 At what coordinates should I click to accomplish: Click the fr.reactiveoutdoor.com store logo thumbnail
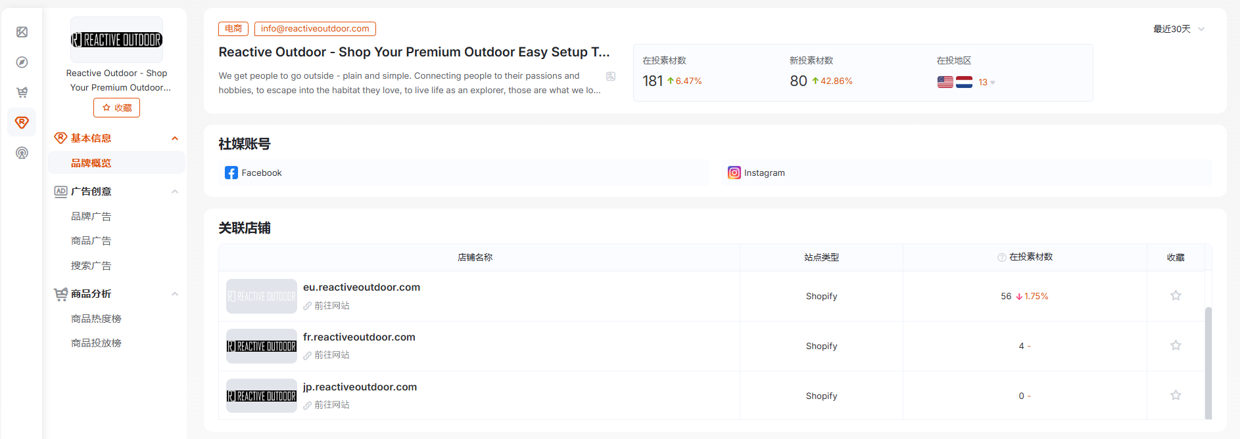pos(262,346)
